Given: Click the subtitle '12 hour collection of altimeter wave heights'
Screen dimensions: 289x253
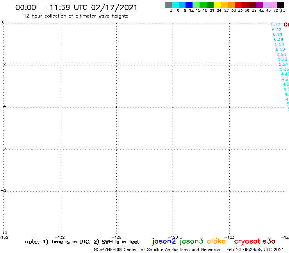Looking at the screenshot, I should point(76,16).
